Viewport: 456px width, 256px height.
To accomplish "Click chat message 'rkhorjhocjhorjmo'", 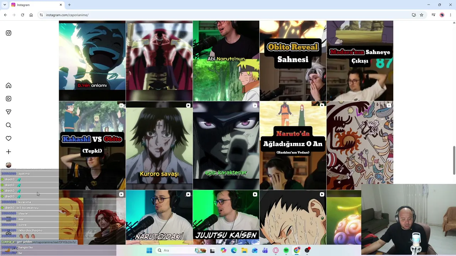I will (x=30, y=230).
